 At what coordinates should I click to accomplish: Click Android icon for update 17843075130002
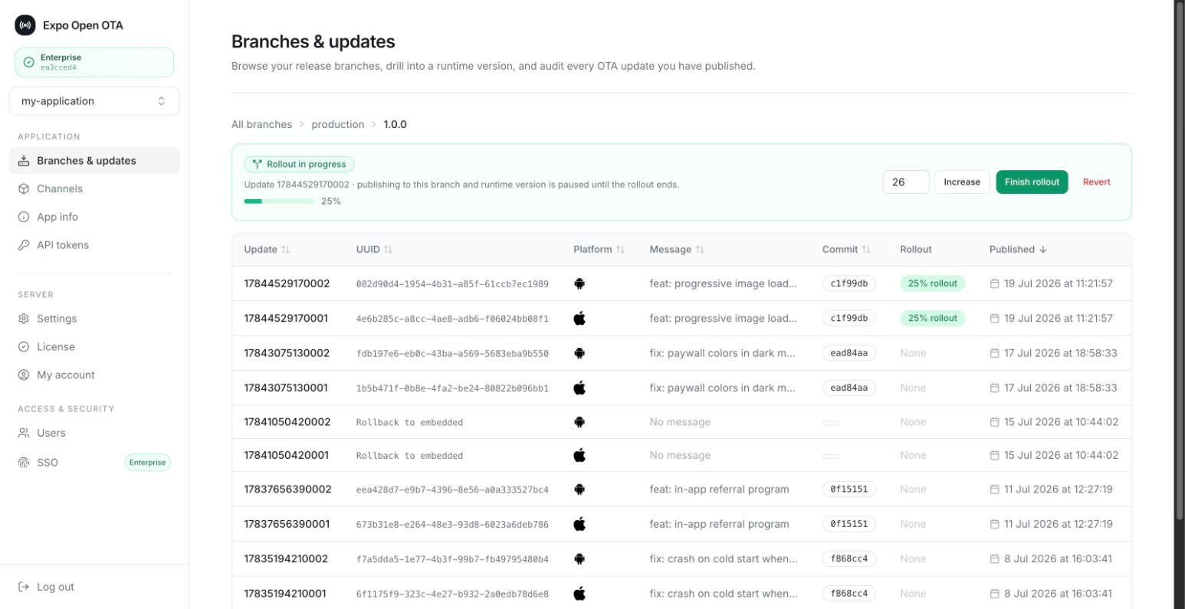coord(579,353)
